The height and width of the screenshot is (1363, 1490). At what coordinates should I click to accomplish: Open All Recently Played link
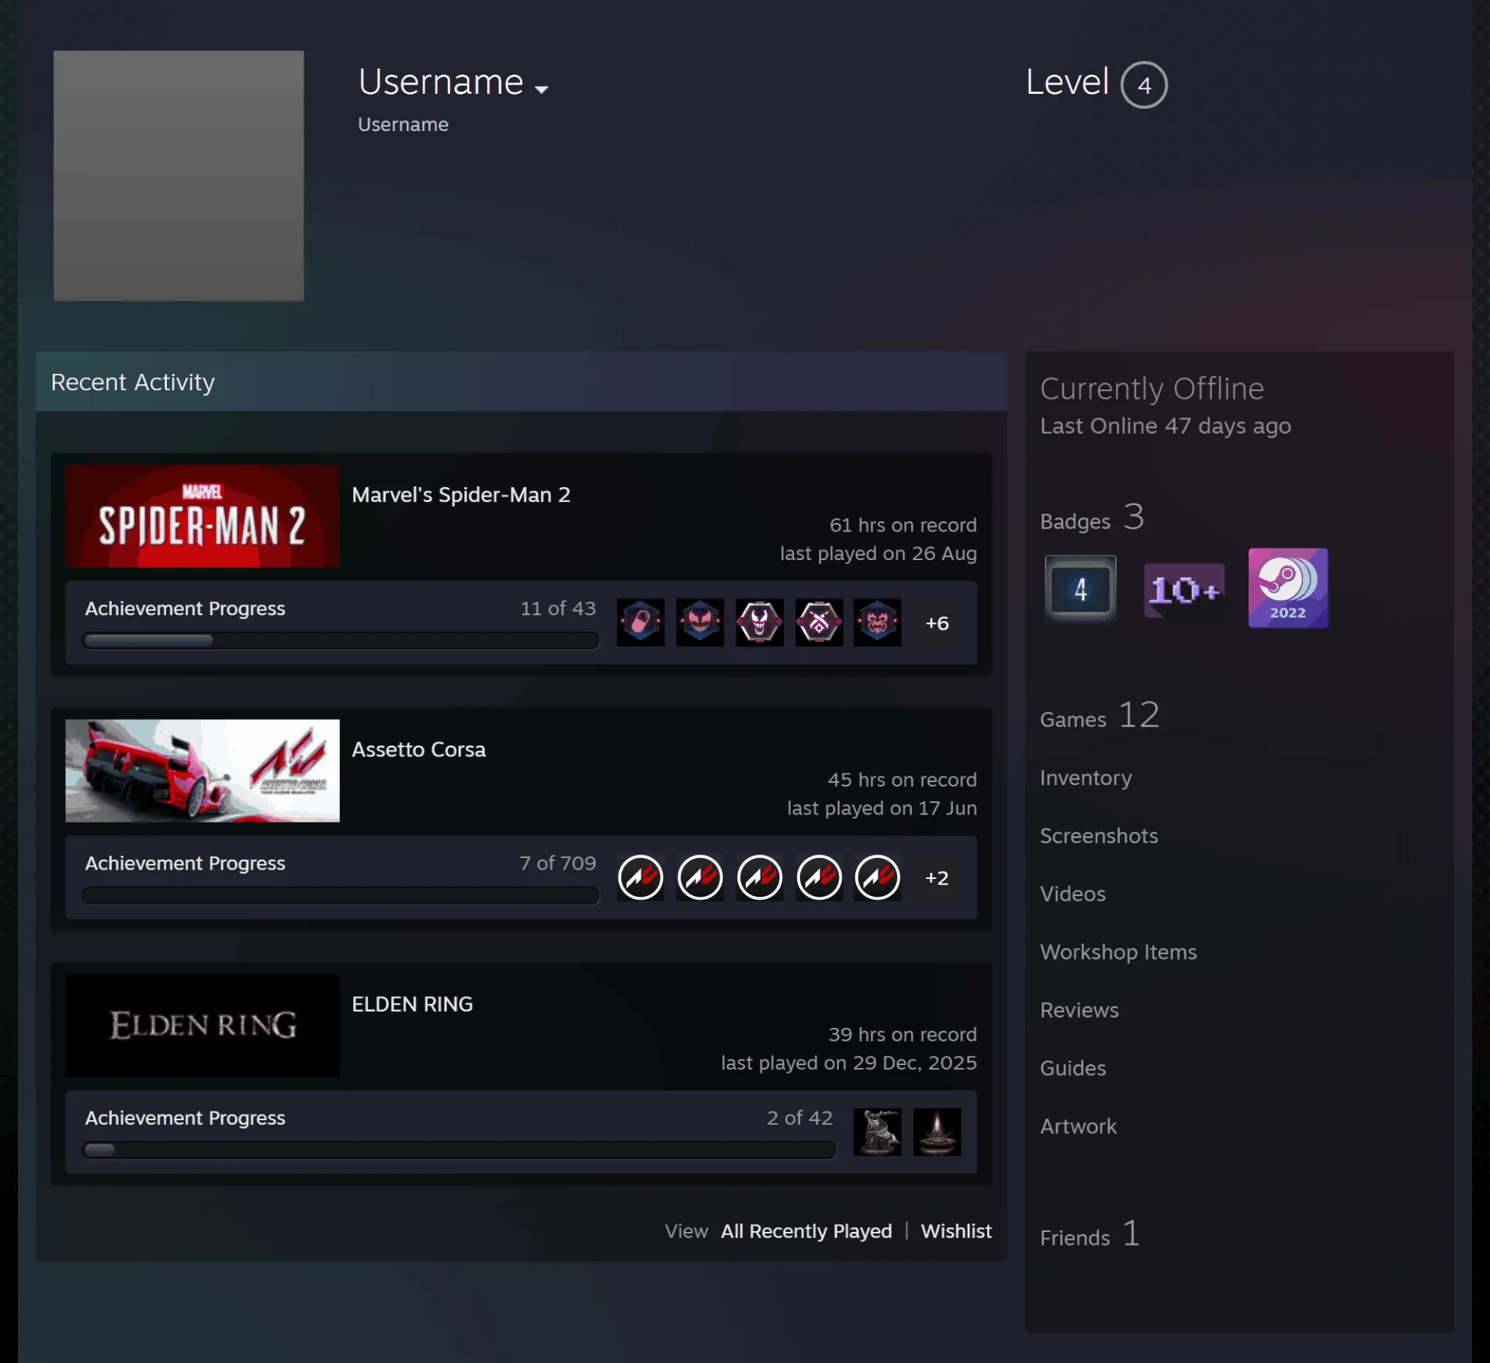click(806, 1231)
